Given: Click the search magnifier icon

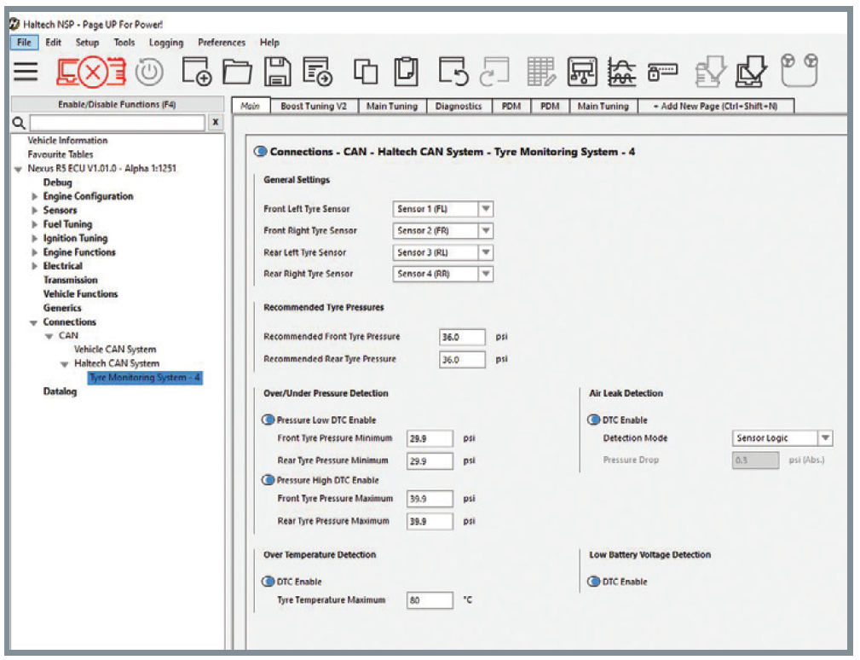Looking at the screenshot, I should [x=20, y=123].
